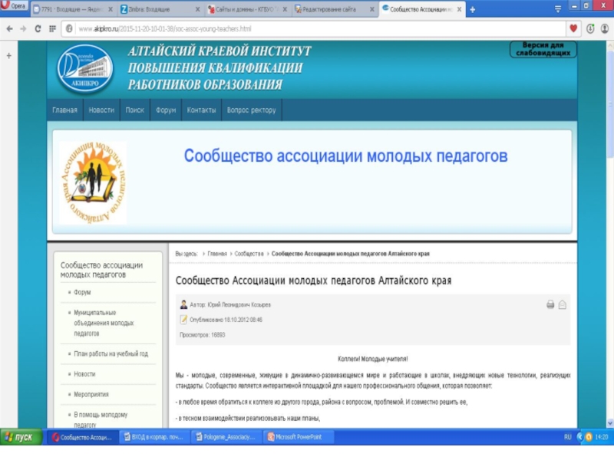The height and width of the screenshot is (460, 614).
Task: Switch to ВХОД в корпор. почту taskbar item
Action: [x=154, y=437]
